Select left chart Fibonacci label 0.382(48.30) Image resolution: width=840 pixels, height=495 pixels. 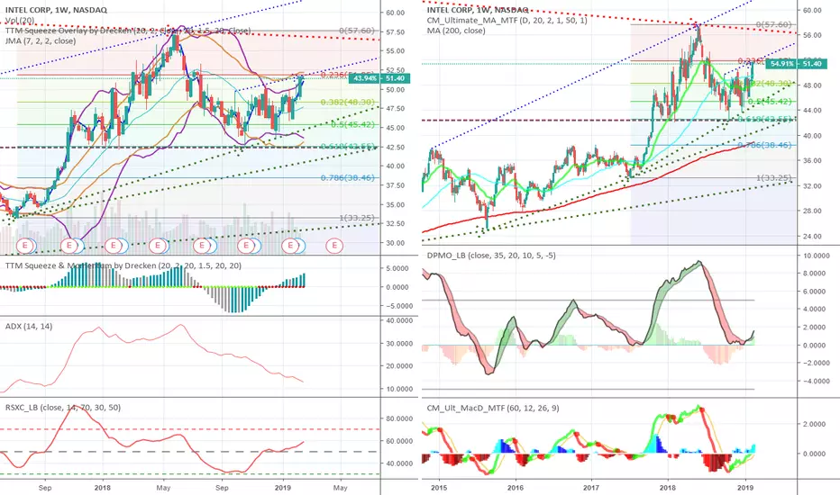pyautogui.click(x=348, y=103)
